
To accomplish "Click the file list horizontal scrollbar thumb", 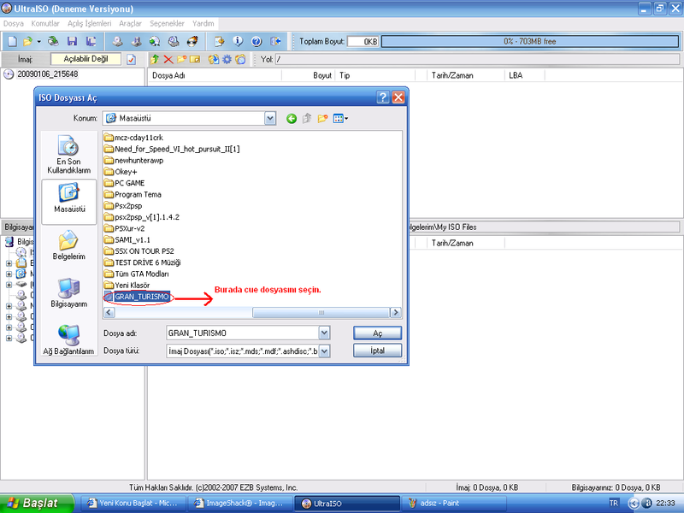I will 321,312.
